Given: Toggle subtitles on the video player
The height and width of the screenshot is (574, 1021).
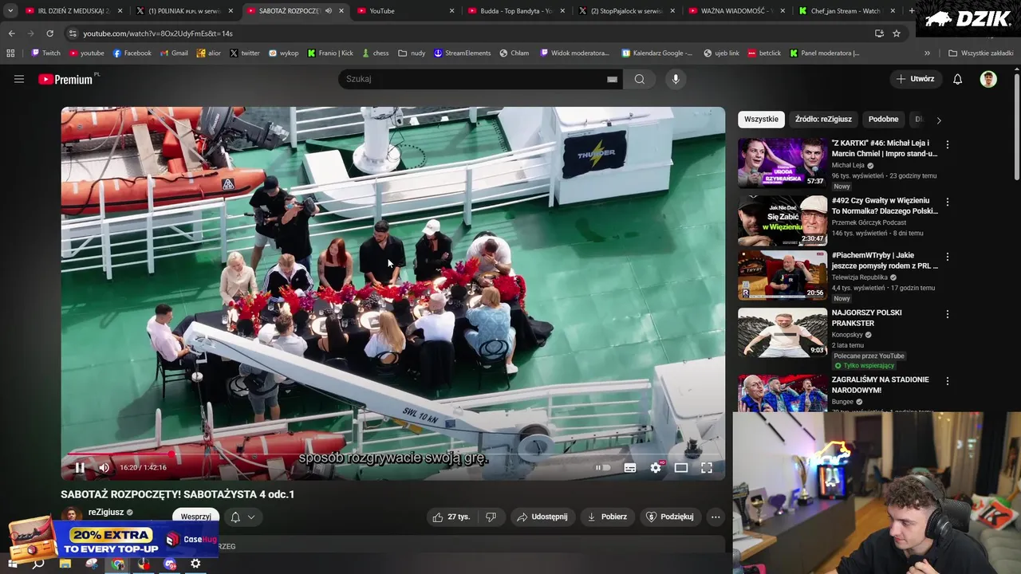Looking at the screenshot, I should [630, 468].
